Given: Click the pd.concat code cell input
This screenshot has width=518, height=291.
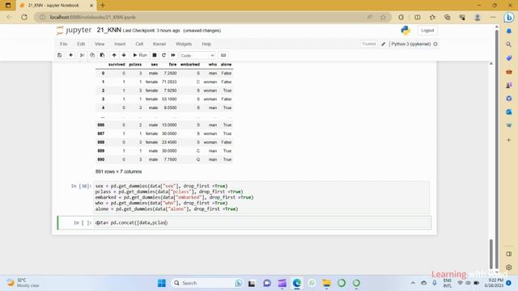Looking at the screenshot, I should pyautogui.click(x=262, y=223).
